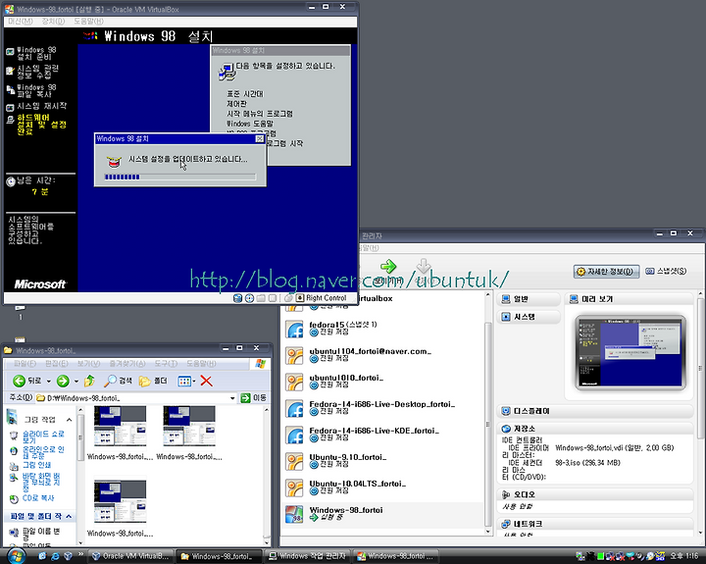Click the 온라인으로 인화 주문 link
706x564 pixels.
[x=43, y=453]
